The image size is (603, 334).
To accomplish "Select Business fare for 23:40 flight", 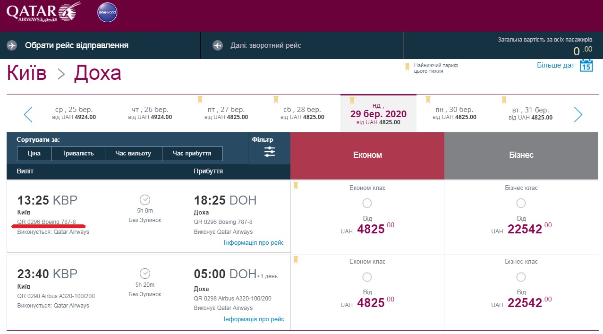I will 521,277.
